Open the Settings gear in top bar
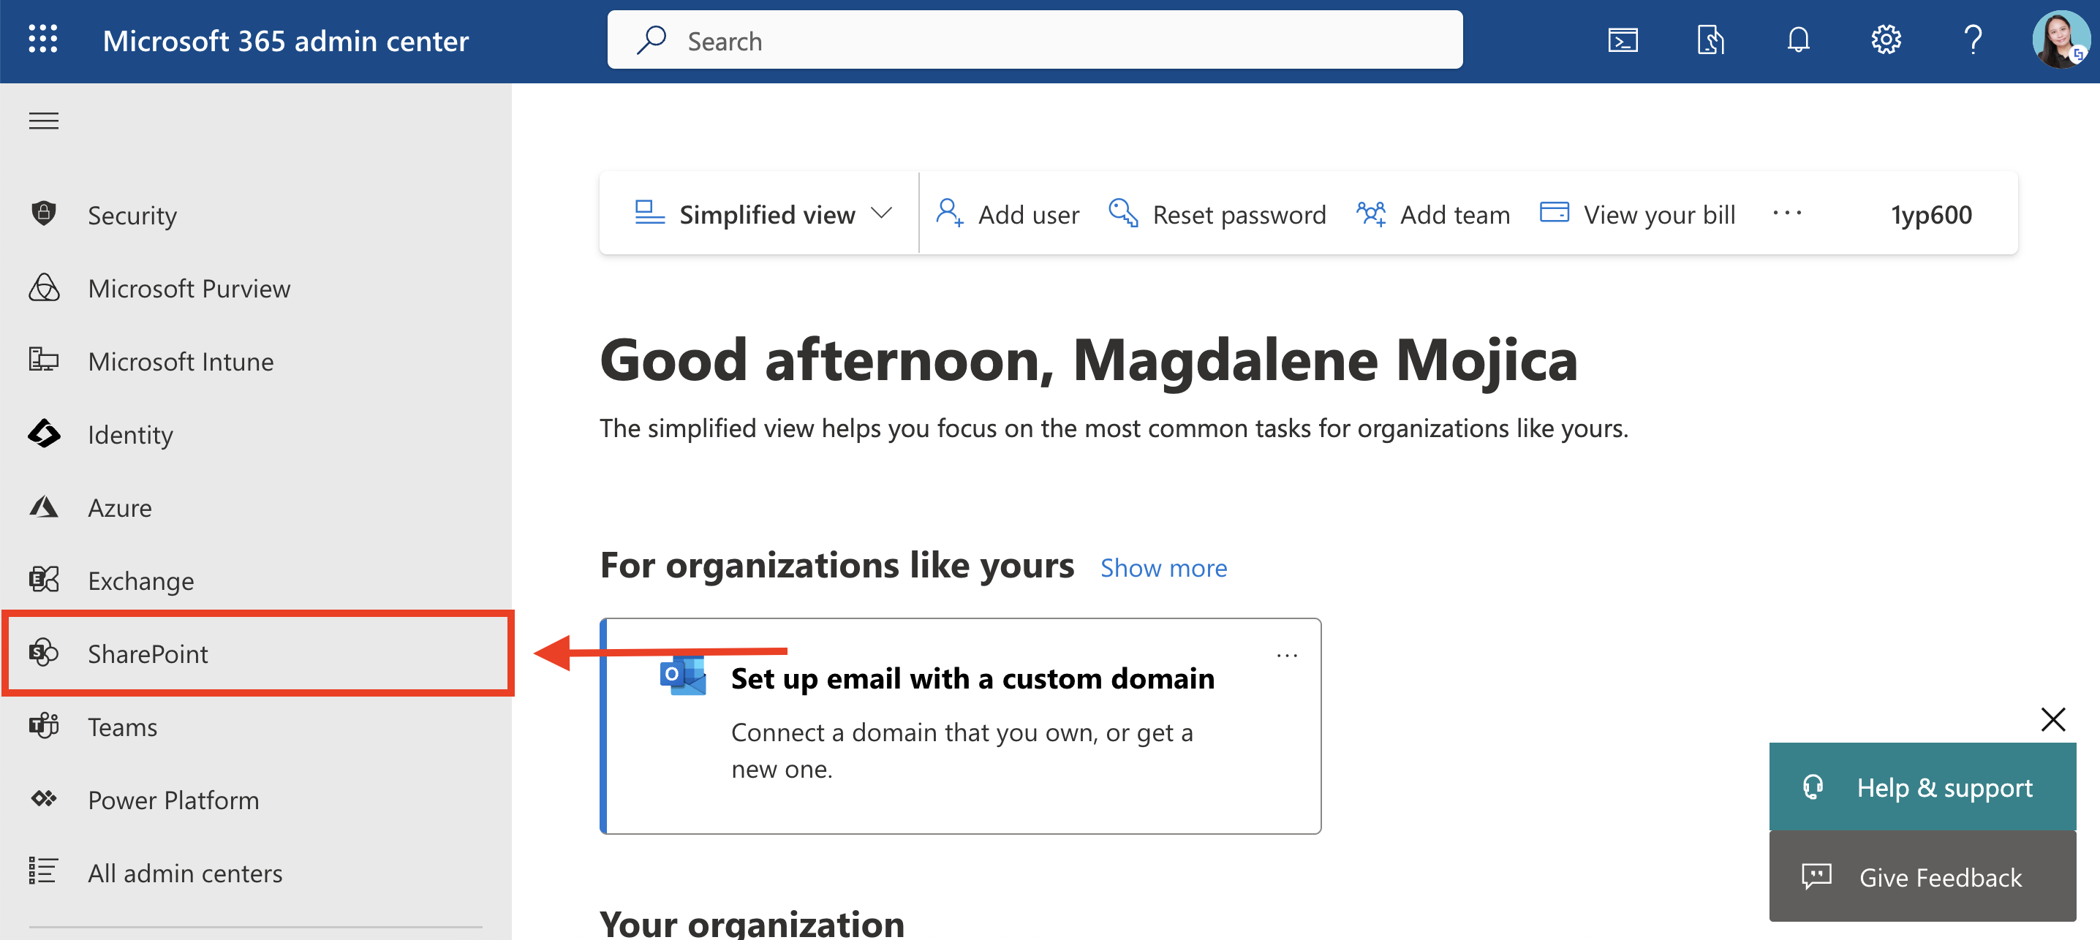Image resolution: width=2100 pixels, height=940 pixels. click(x=1886, y=39)
